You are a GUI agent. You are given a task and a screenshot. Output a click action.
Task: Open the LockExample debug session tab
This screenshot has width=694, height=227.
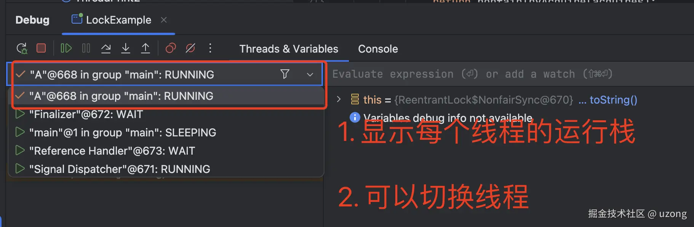112,20
